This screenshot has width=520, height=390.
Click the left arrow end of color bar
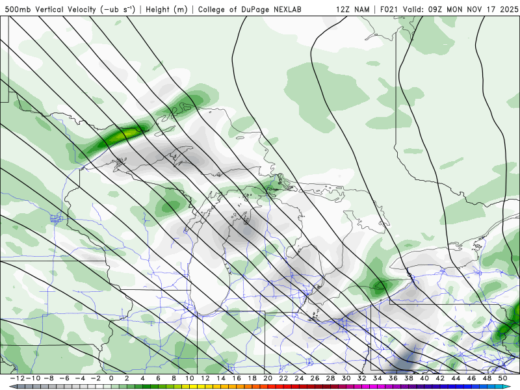pos(12,387)
